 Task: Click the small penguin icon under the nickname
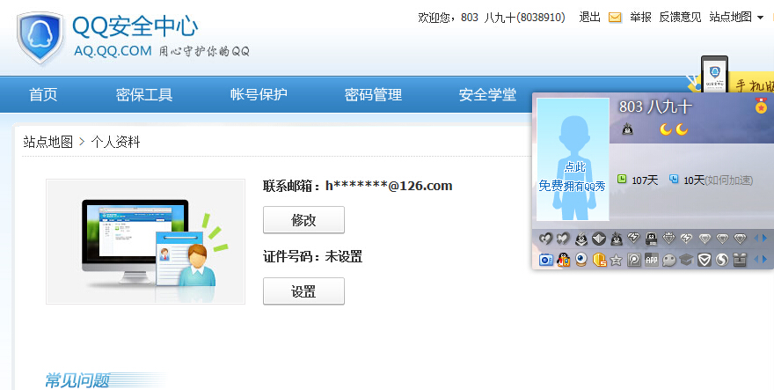627,129
